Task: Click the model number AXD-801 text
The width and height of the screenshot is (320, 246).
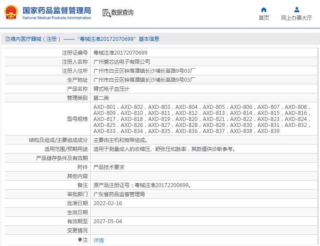Action: tap(104, 107)
